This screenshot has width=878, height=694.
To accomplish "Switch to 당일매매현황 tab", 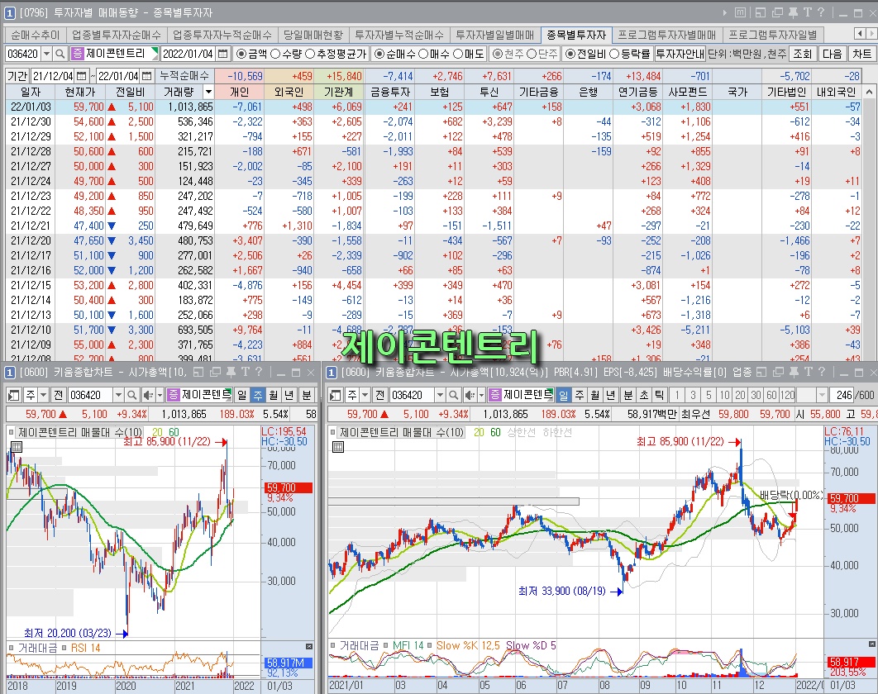I will 313,36.
